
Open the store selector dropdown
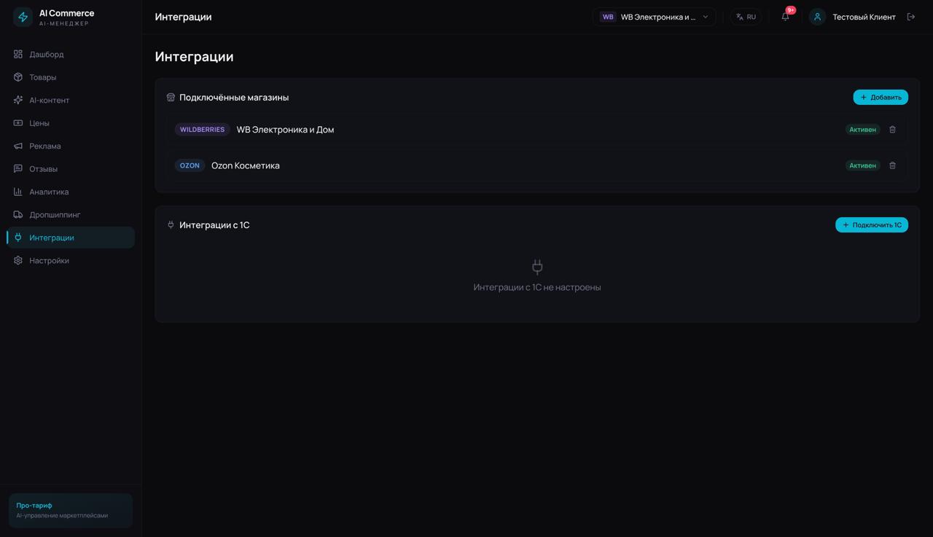click(x=654, y=17)
